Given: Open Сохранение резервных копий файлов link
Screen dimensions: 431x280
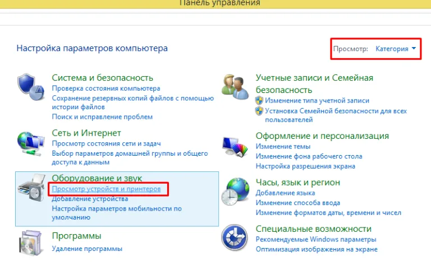Looking at the screenshot, I should coord(133,102).
